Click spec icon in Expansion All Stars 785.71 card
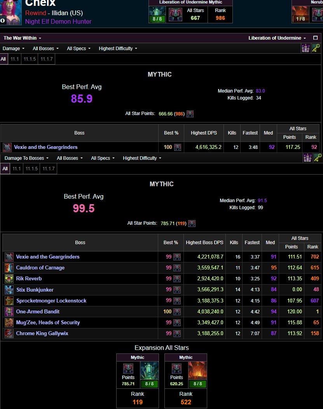 click(x=128, y=369)
